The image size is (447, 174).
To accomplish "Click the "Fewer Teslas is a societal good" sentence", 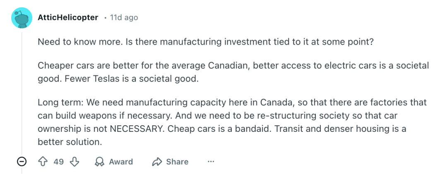I will (x=132, y=78).
